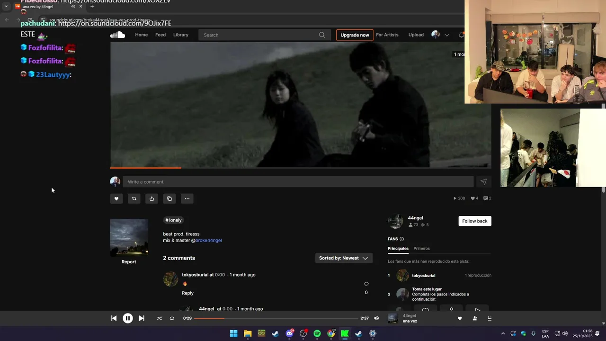Image resolution: width=606 pixels, height=341 pixels.
Task: Open the Upload page
Action: point(416,35)
